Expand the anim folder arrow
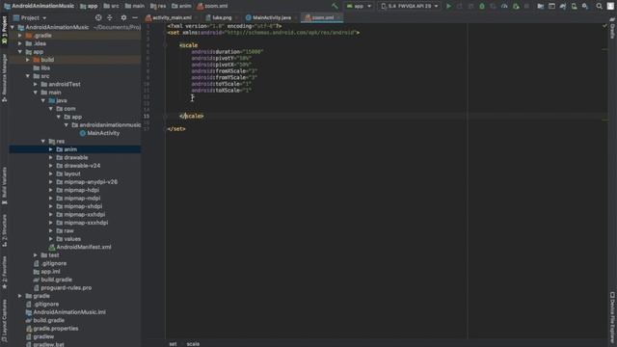Screen dimensions: 617x347 [51, 149]
